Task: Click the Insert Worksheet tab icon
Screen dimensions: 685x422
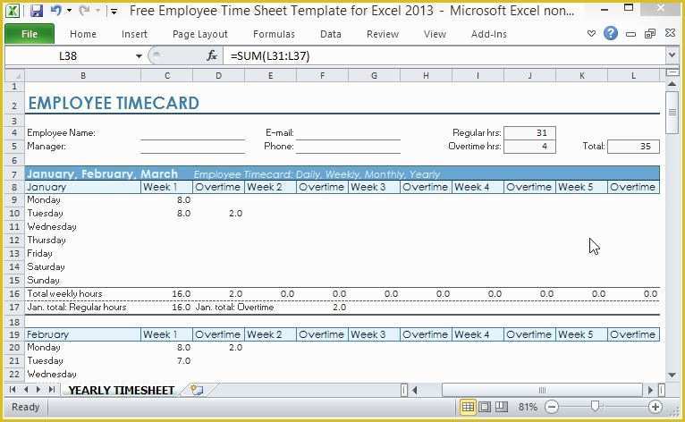Action: [x=197, y=390]
